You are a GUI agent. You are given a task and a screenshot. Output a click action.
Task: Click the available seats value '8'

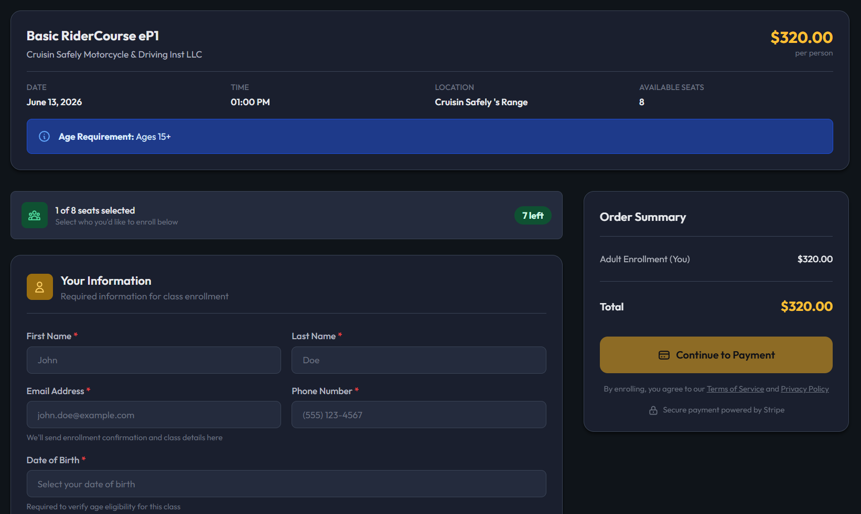tap(642, 102)
